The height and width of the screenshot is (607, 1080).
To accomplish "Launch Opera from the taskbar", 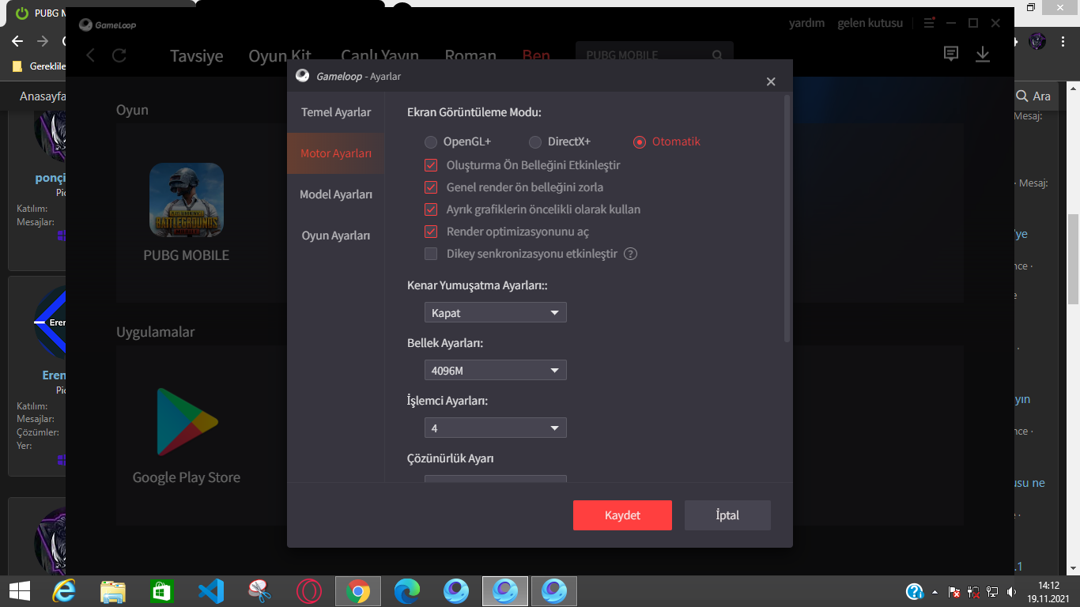I will click(309, 591).
